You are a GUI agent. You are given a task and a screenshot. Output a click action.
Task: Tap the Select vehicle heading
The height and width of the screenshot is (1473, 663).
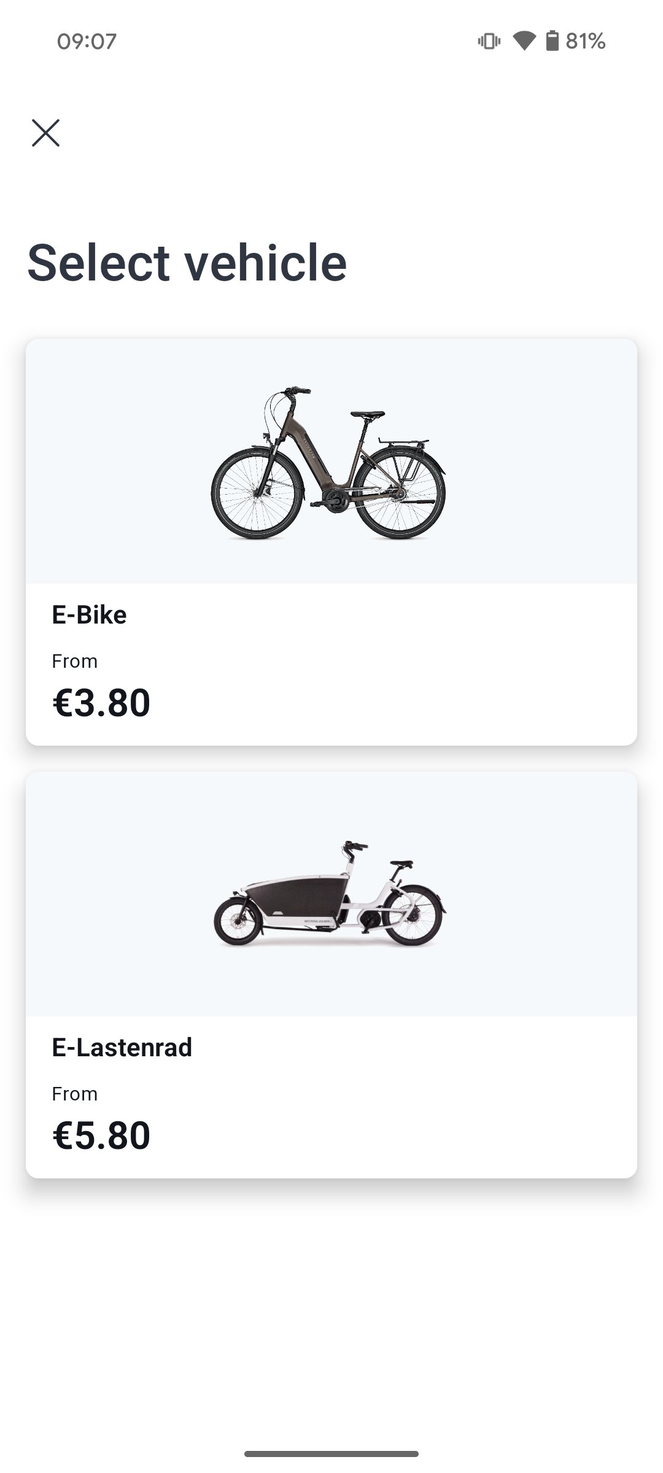(x=187, y=263)
